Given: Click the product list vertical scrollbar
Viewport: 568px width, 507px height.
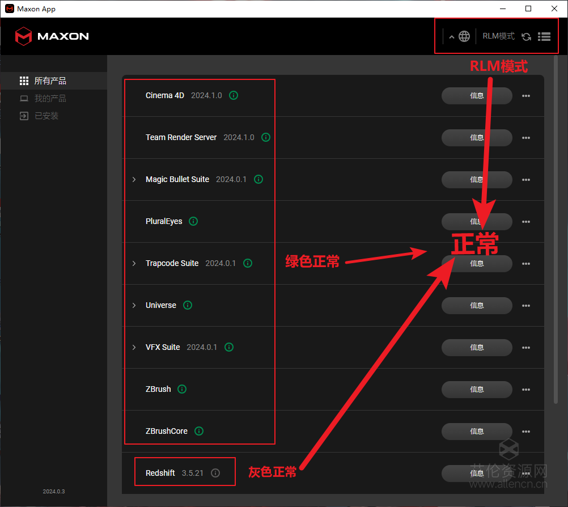Looking at the screenshot, I should [x=556, y=229].
